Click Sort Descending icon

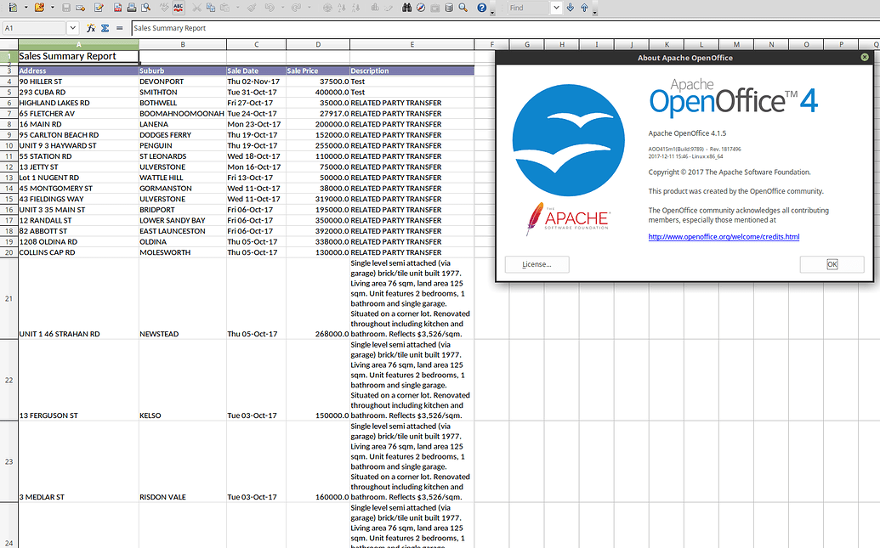(x=356, y=8)
